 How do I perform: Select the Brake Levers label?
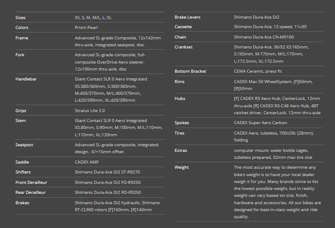[x=187, y=17]
